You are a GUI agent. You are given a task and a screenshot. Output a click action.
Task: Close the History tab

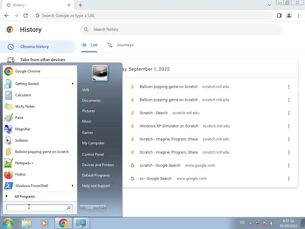(69, 5)
